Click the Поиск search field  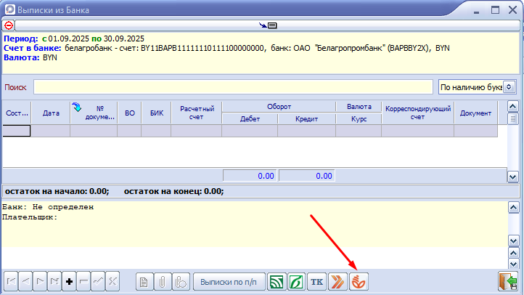click(234, 87)
